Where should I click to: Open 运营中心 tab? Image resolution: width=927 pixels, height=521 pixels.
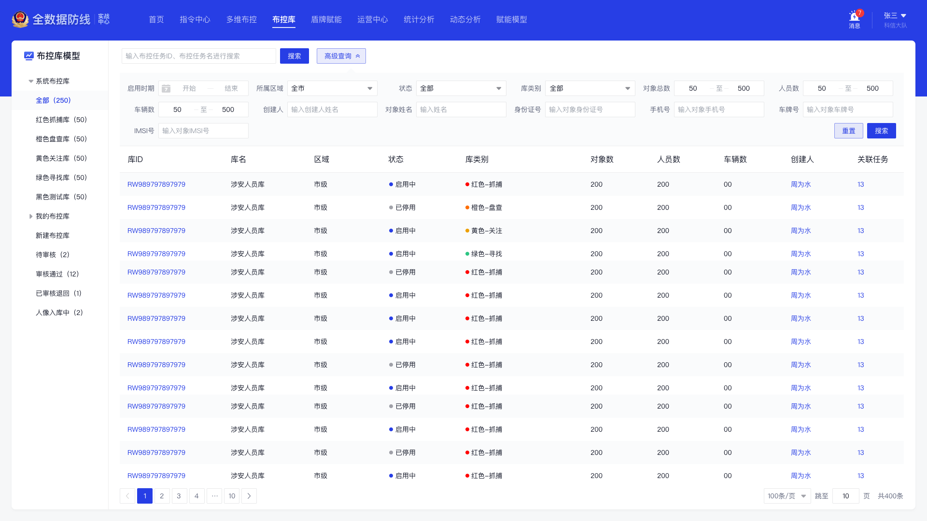coord(373,19)
